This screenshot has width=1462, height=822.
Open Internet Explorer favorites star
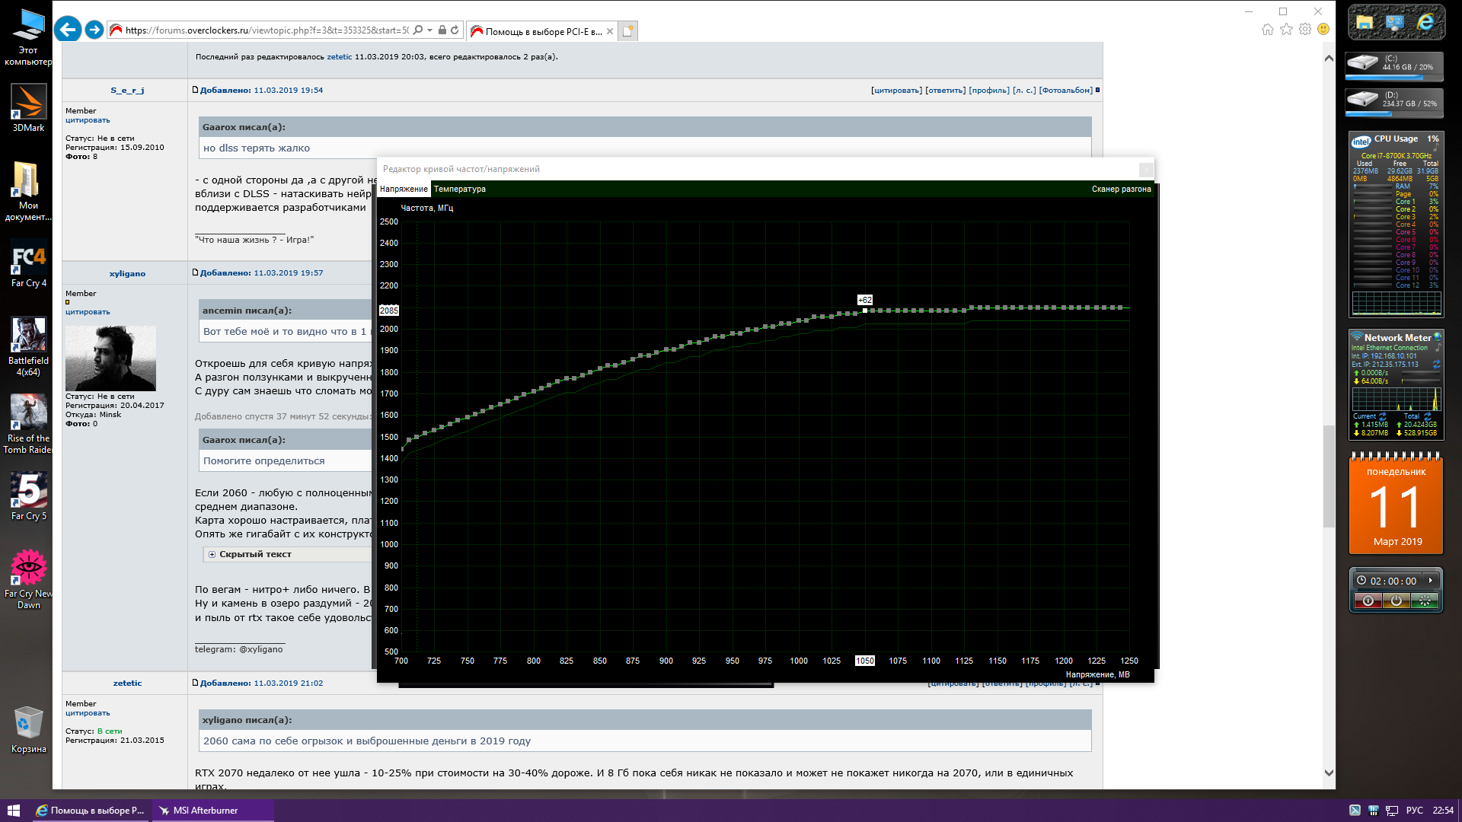1286,30
